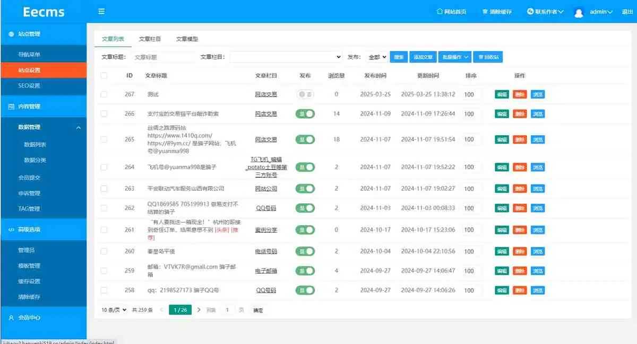Click the code icon beside 高级选项
The width and height of the screenshot is (637, 344).
click(11, 230)
